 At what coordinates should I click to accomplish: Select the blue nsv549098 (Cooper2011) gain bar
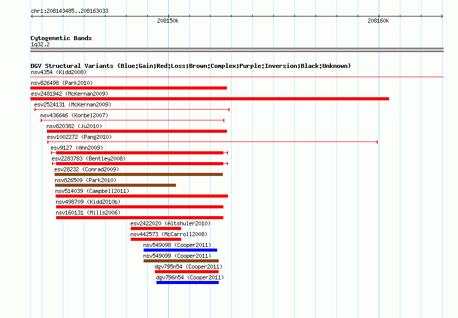click(180, 250)
